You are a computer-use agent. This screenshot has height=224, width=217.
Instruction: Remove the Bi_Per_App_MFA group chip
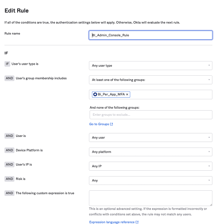pyautogui.click(x=127, y=95)
